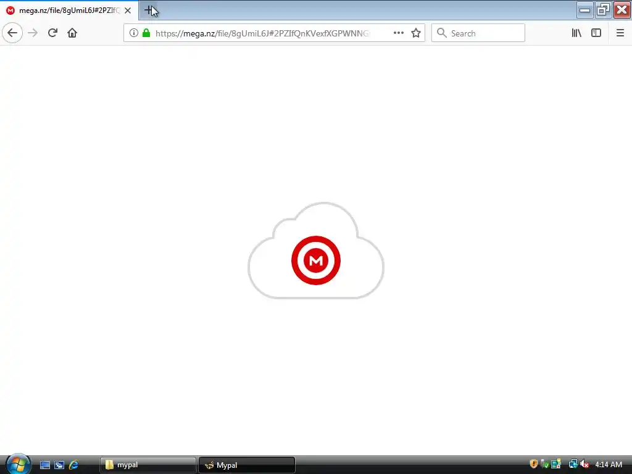Open the page actions three-dot menu
Image resolution: width=632 pixels, height=474 pixels.
399,33
